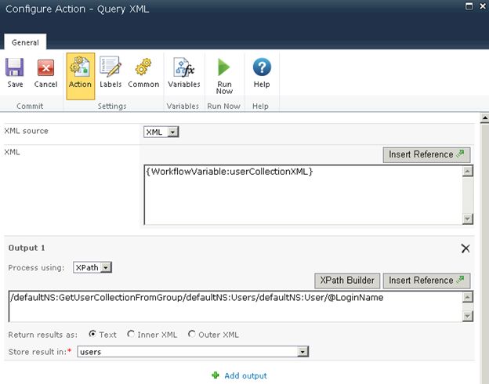
Task: Open the Variables fx icon
Action: click(184, 67)
